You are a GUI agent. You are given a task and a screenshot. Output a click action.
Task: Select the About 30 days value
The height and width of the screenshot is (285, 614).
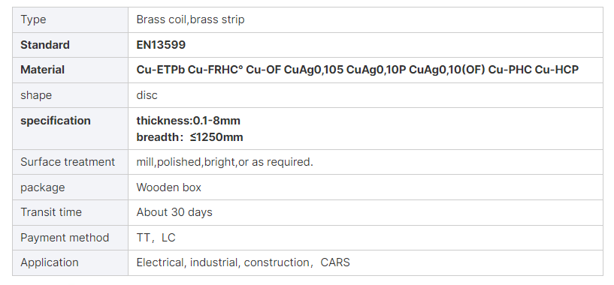[174, 212]
